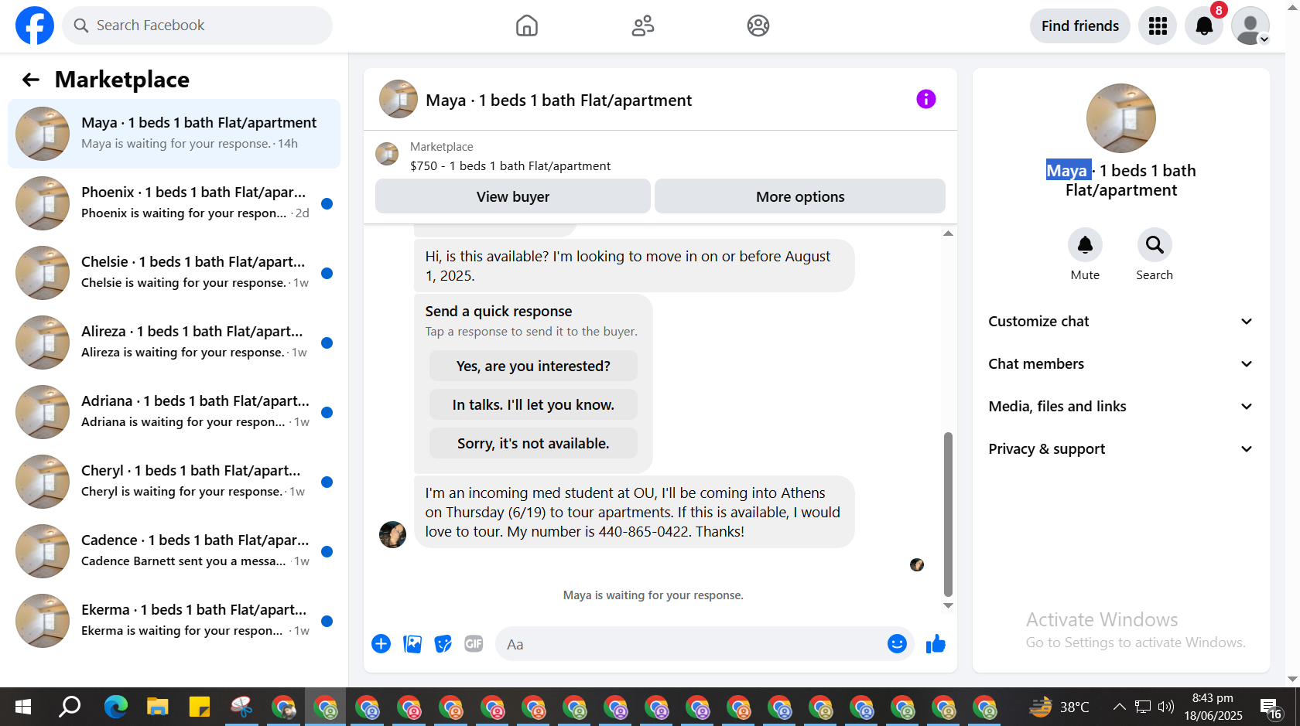Image resolution: width=1300 pixels, height=726 pixels.
Task: Click the More options button
Action: click(x=800, y=196)
